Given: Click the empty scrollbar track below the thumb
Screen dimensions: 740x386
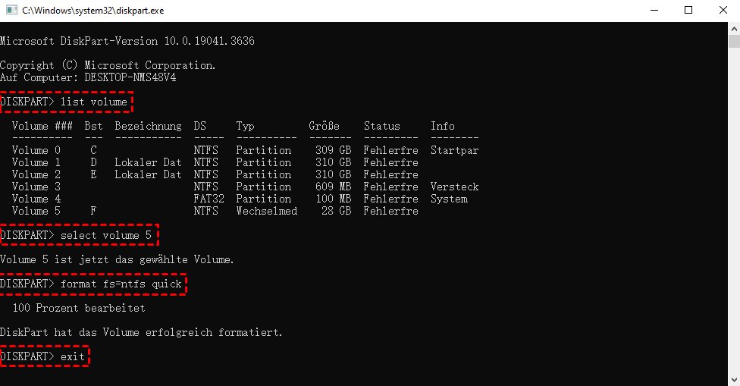Looking at the screenshot, I should coord(733,228).
